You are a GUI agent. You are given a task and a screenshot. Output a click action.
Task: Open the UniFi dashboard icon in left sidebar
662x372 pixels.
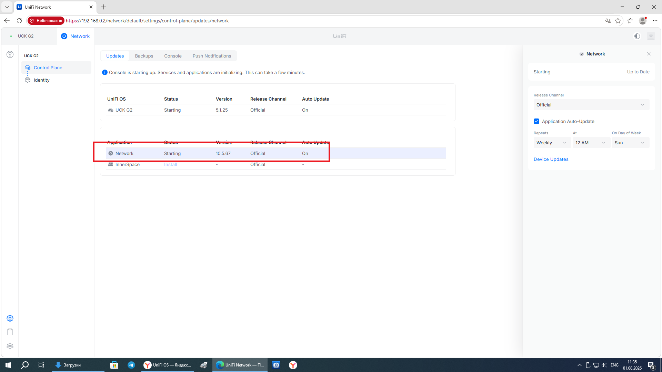(10, 54)
